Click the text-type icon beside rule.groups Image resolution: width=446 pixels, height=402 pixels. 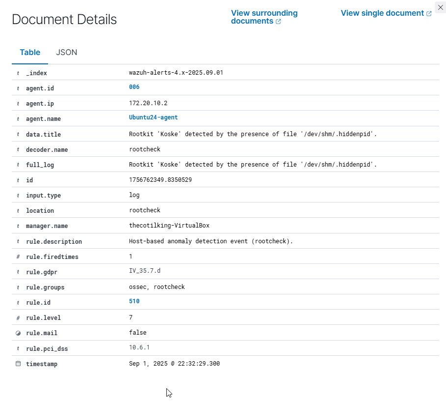coord(18,287)
